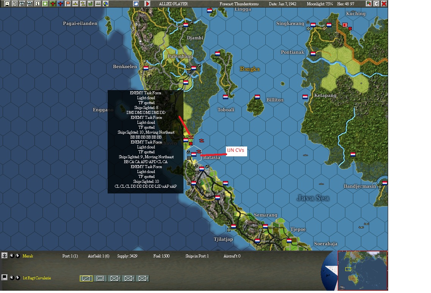This screenshot has height=293, width=431.
Task: Go to next unit beside 1st Regt Cavalerie
Action: tap(17, 277)
